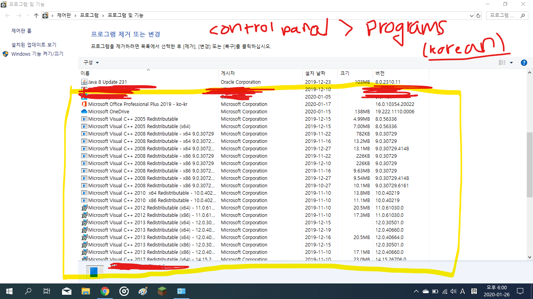Viewport: 533px width, 299px height.
Task: Click version 16.0.10354.20022 cell
Action: point(395,104)
